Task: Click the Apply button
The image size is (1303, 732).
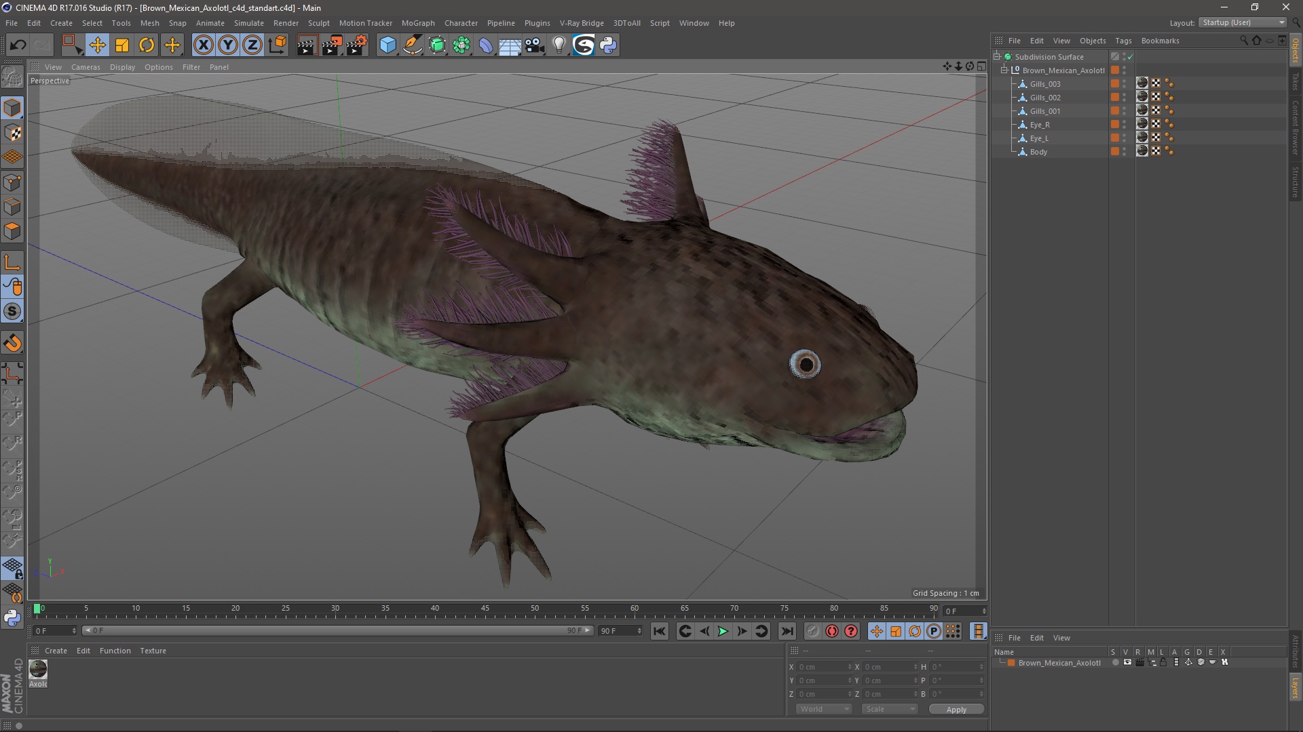Action: pos(956,710)
